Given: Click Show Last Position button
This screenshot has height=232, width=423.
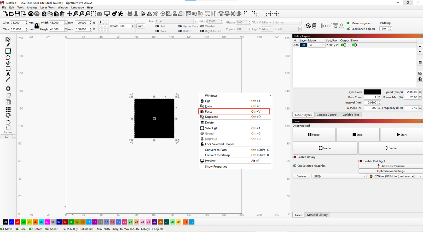Looking at the screenshot, I should [x=391, y=166].
